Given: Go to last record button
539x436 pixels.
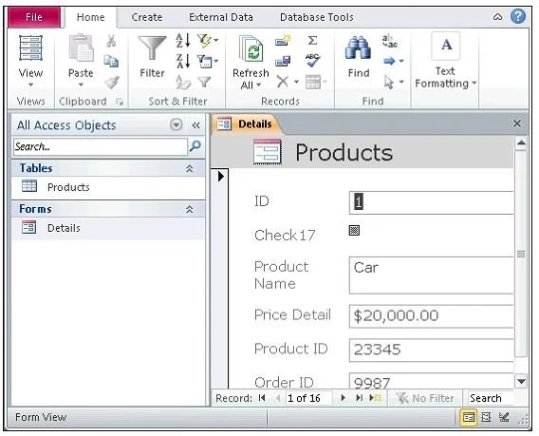Looking at the screenshot, I should pyautogui.click(x=359, y=398).
